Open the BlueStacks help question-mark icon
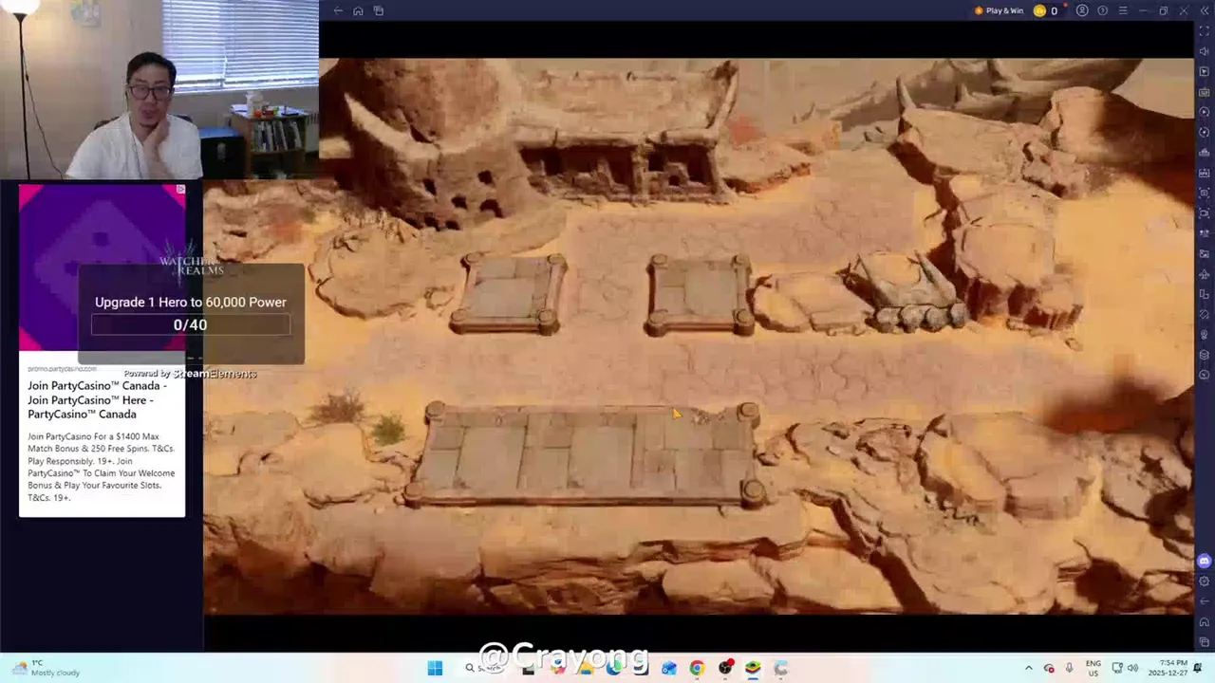The image size is (1215, 683). (1102, 10)
